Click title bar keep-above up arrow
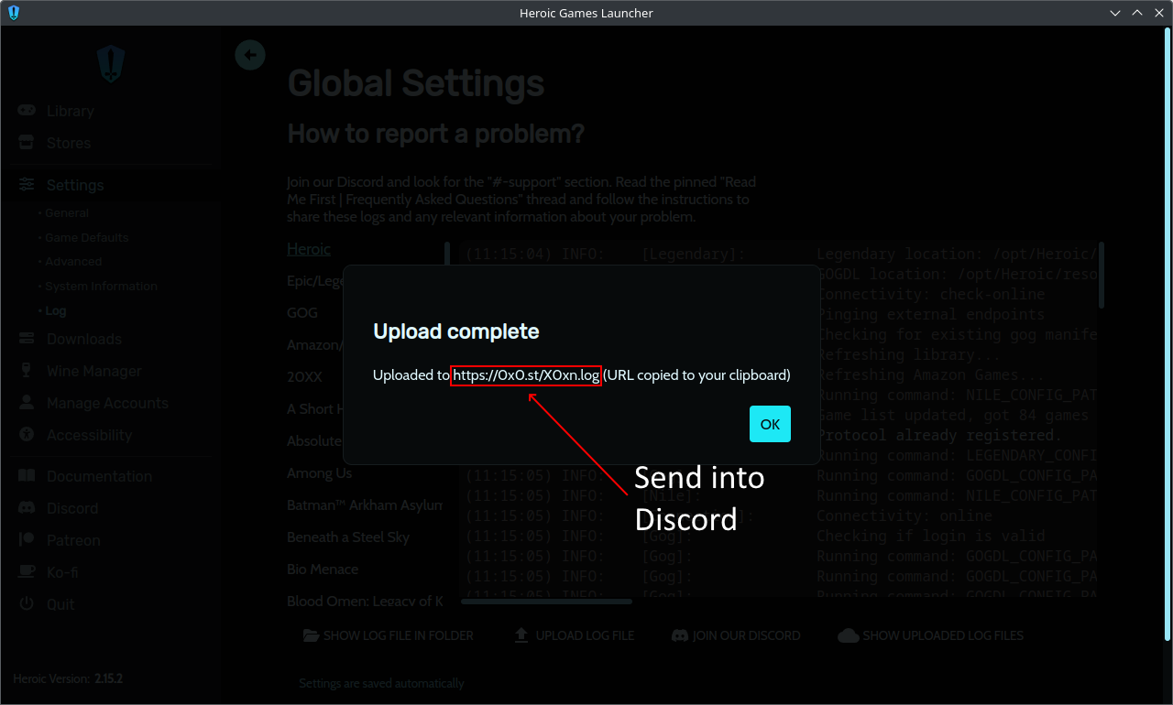Screen dimensions: 1173x705 (1137, 13)
